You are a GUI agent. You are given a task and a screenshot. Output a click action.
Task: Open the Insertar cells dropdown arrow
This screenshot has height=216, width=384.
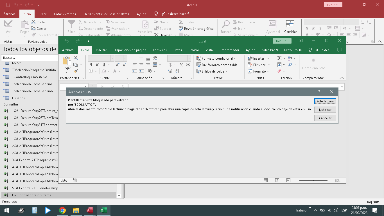click(268, 58)
